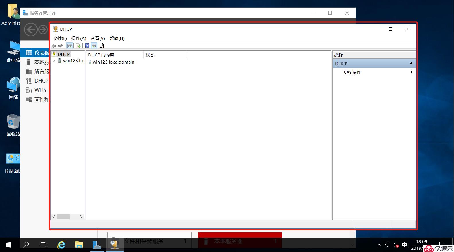The image size is (454, 252).
Task: Open 网络 desktop icon
Action: tap(13, 88)
